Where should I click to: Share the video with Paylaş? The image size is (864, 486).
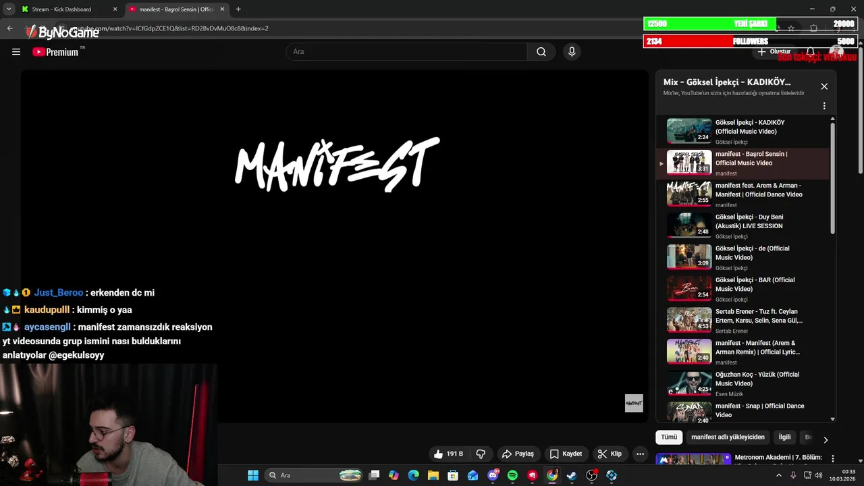[518, 454]
